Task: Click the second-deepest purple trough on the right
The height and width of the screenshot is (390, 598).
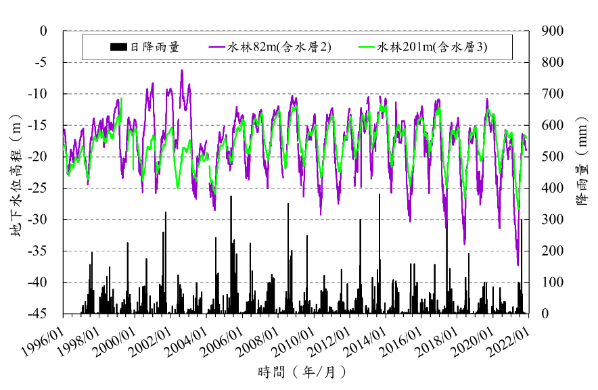Action: (x=465, y=243)
